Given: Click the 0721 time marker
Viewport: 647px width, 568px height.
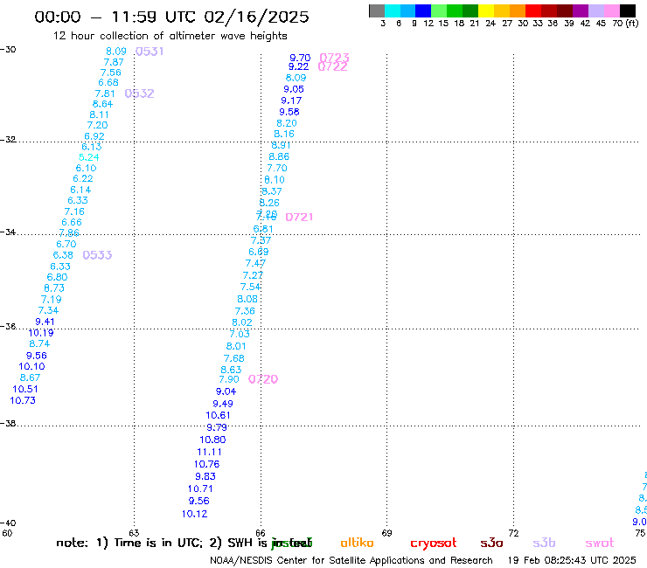Looking at the screenshot, I should 299,217.
